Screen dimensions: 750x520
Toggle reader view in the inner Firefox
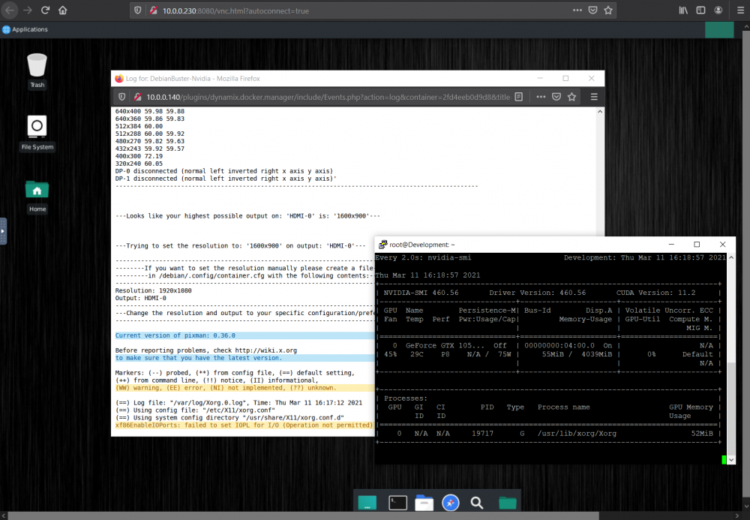[518, 97]
